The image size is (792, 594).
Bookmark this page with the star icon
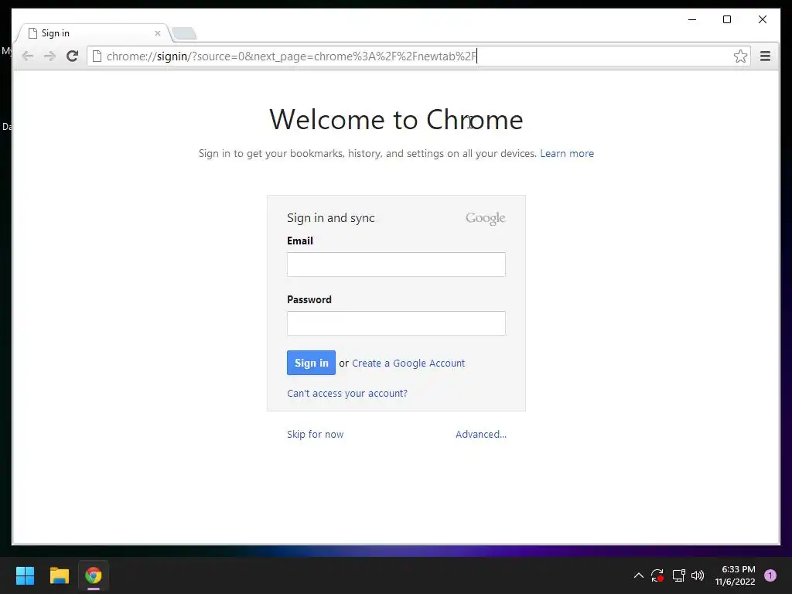740,56
